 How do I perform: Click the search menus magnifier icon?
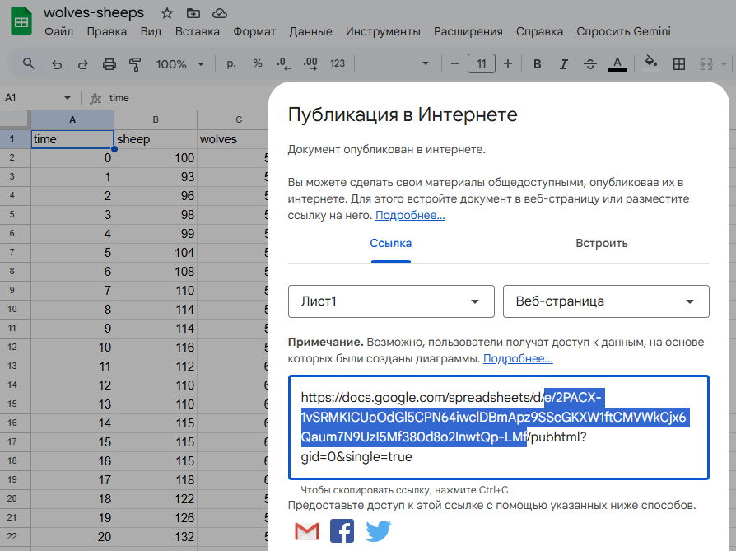pos(29,63)
